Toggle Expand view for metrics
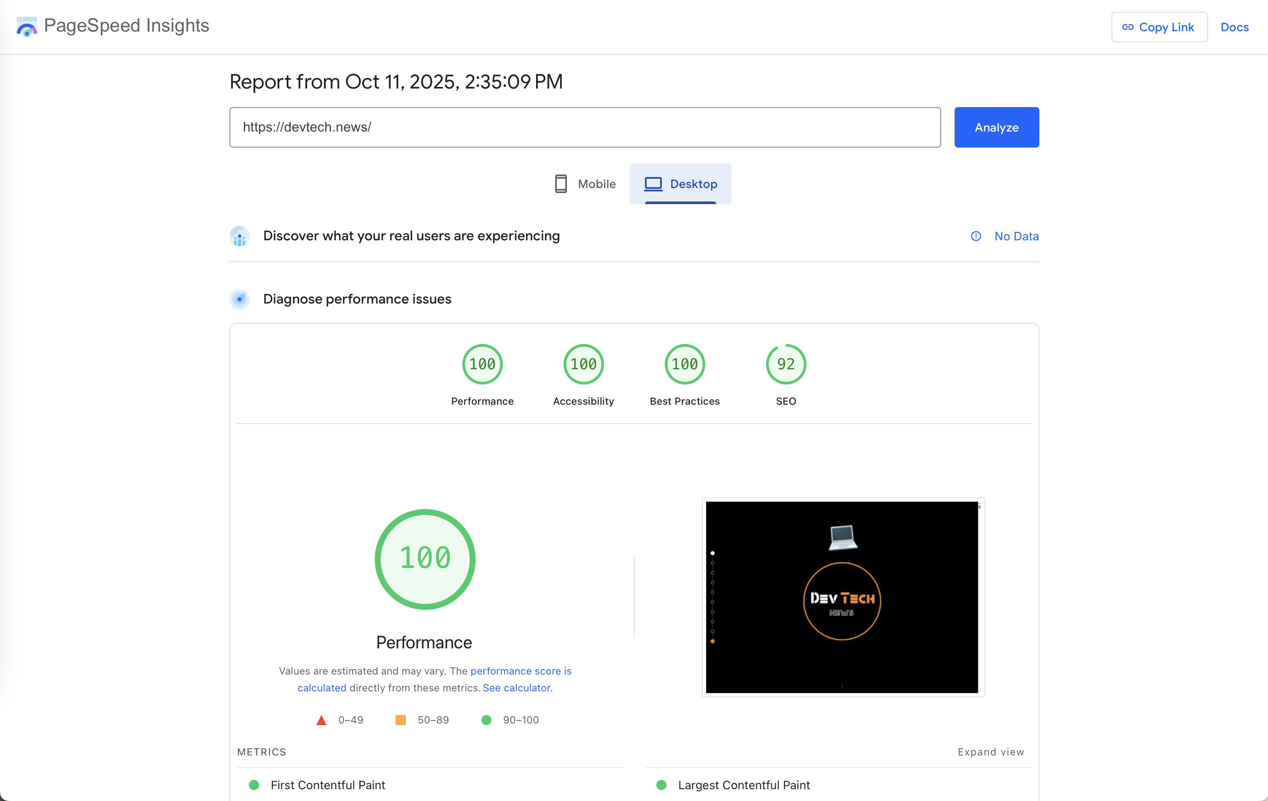The height and width of the screenshot is (801, 1268). tap(990, 752)
